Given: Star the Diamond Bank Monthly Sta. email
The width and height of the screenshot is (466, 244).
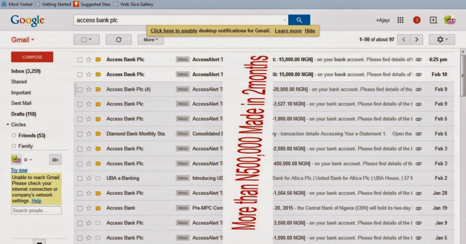Looking at the screenshot, I should (89, 134).
